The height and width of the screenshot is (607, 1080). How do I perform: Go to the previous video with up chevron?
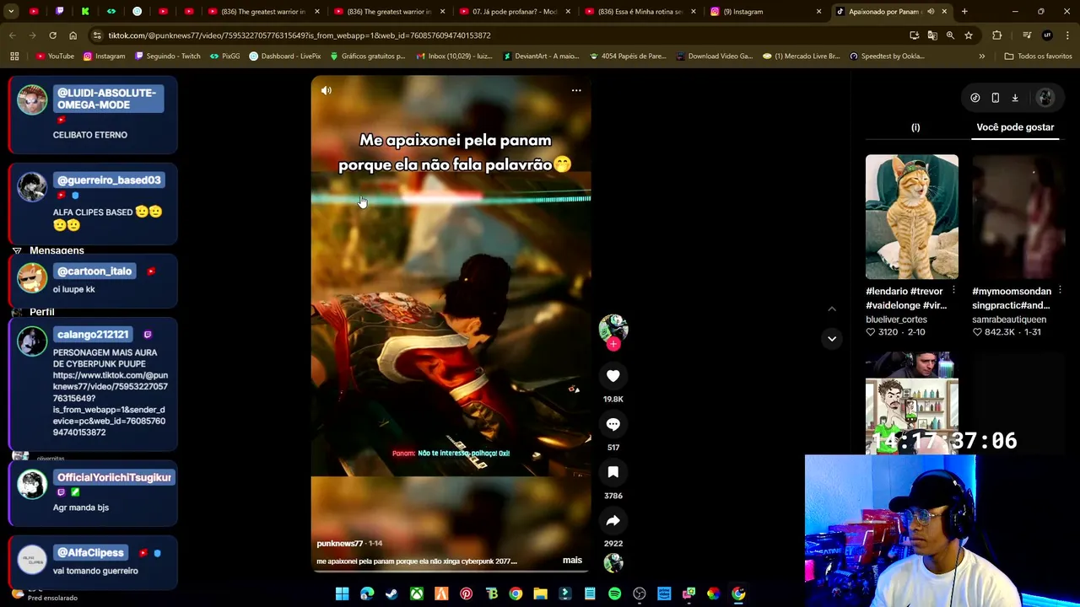pyautogui.click(x=832, y=309)
